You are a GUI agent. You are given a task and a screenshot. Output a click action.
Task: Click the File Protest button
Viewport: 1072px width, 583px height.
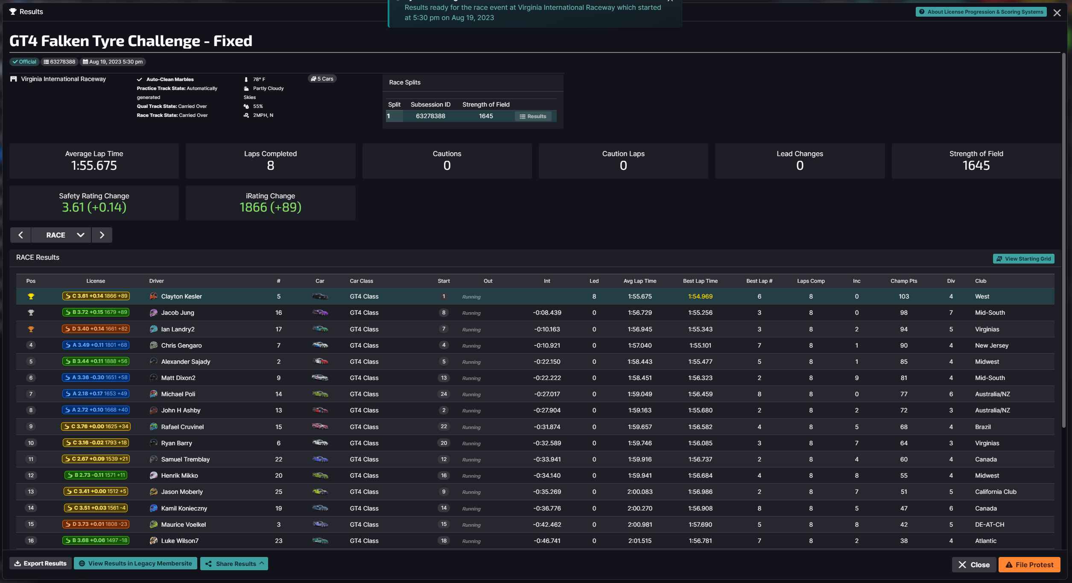click(1029, 565)
